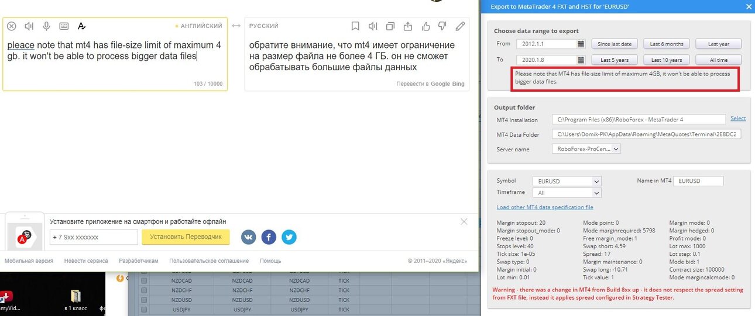The height and width of the screenshot is (316, 755).
Task: Start voice input with the microphone
Action: point(46,26)
